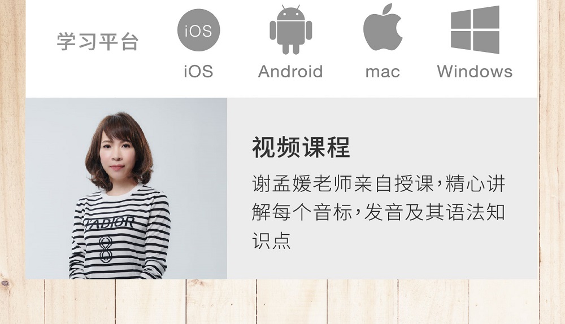The width and height of the screenshot is (565, 324).
Task: Click the 学习平台 heading
Action: pyautogui.click(x=98, y=41)
